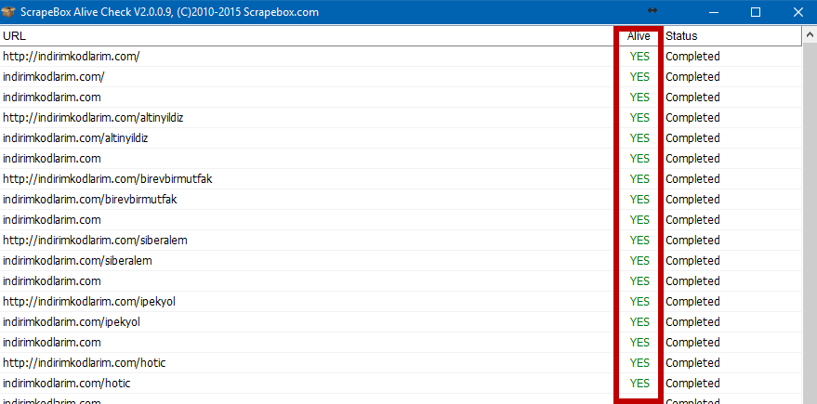Click the ScrapeBox app icon in title bar
The width and height of the screenshot is (817, 404).
9,12
